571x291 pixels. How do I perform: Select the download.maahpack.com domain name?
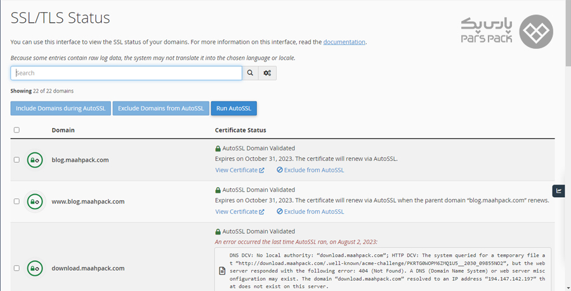tap(88, 268)
